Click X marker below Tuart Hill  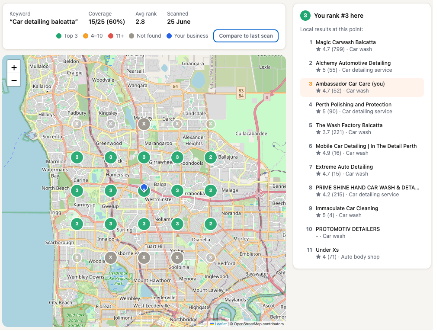coord(144,257)
